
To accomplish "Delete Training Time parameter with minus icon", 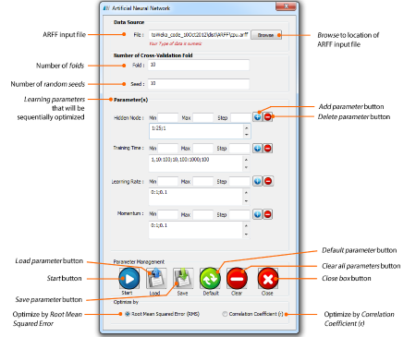I will 268,149.
